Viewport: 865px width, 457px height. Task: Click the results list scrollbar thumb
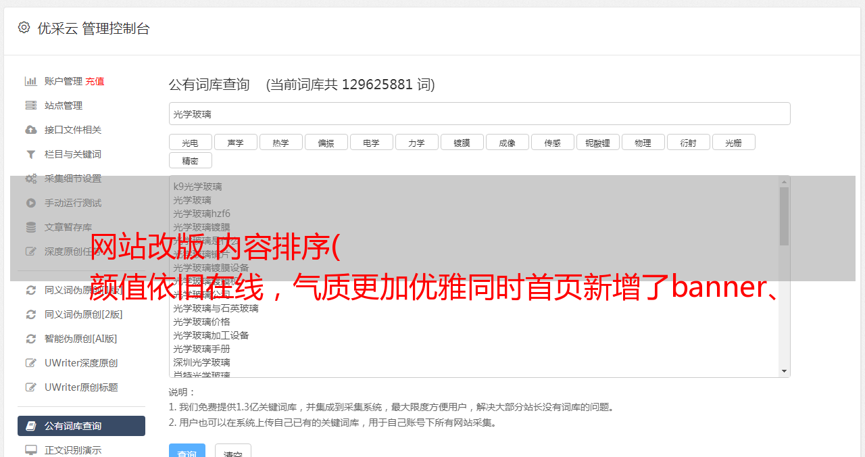[784, 216]
